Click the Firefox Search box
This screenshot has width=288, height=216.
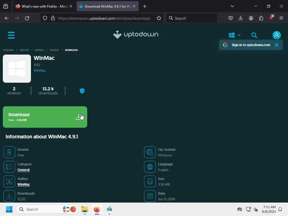pos(192,18)
